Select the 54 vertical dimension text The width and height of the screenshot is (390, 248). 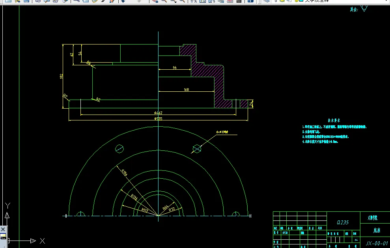80,54
